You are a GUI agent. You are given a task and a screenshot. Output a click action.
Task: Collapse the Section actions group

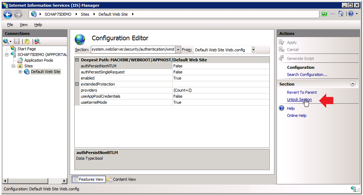(x=353, y=84)
